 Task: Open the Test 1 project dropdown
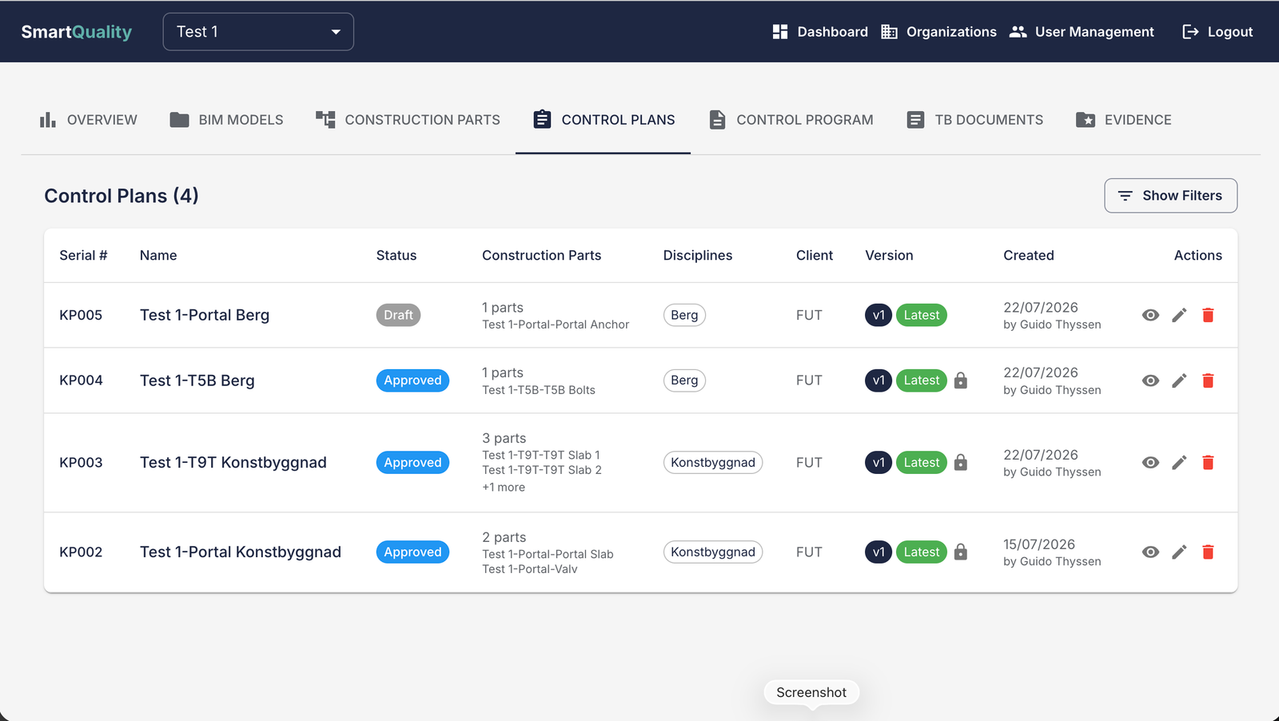pyautogui.click(x=258, y=32)
